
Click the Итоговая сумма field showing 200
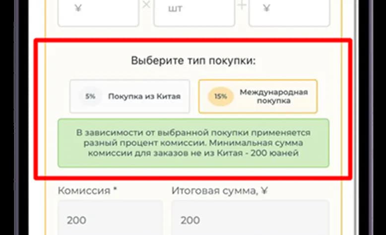pyautogui.click(x=251, y=218)
